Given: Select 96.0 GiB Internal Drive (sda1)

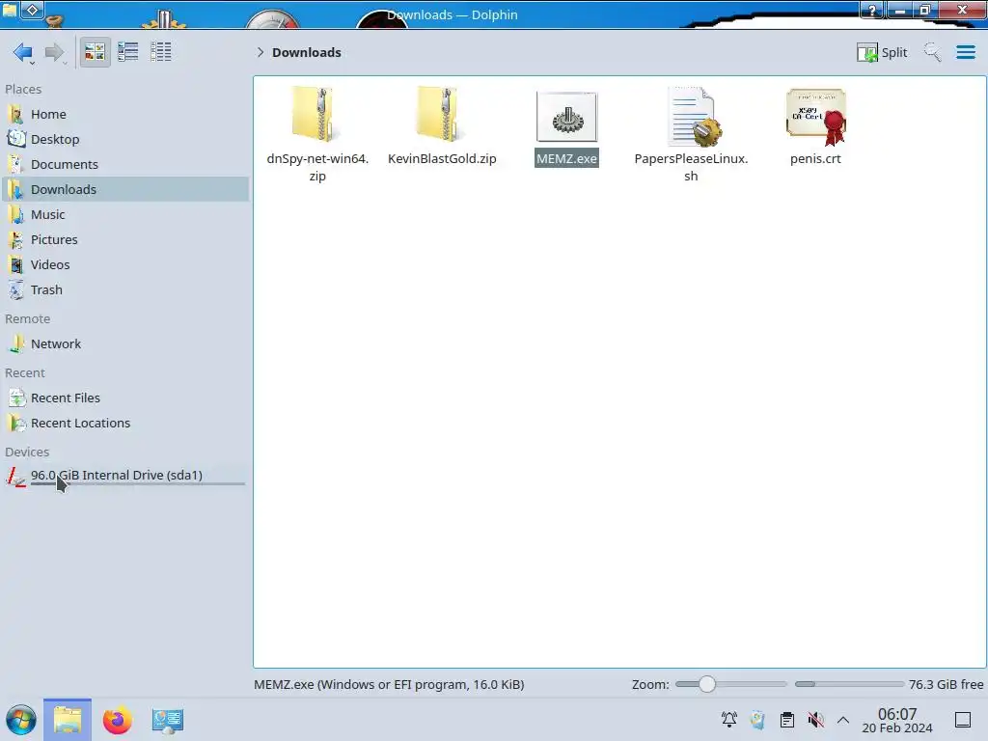Looking at the screenshot, I should tap(124, 477).
